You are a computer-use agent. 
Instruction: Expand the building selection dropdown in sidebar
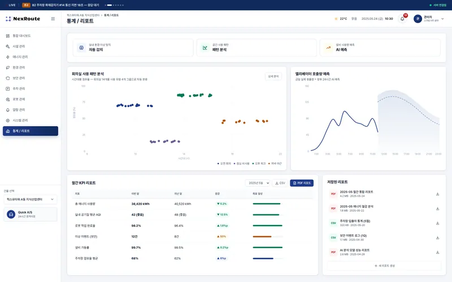click(x=31, y=199)
